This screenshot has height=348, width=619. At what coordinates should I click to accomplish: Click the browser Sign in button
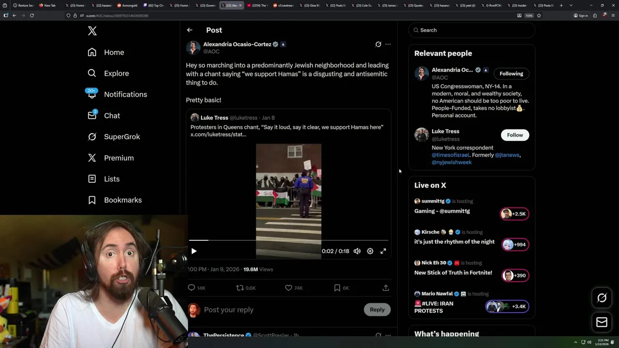[580, 15]
